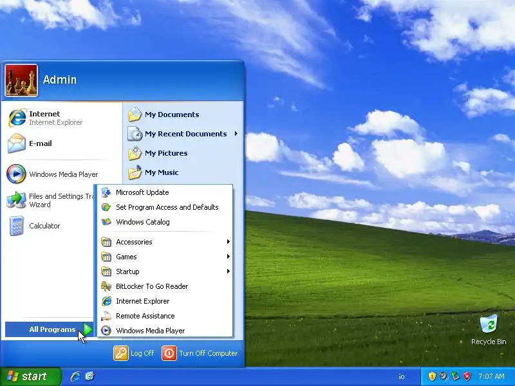Image resolution: width=515 pixels, height=386 pixels.
Task: Click the My Pictures link text
Action: click(166, 153)
